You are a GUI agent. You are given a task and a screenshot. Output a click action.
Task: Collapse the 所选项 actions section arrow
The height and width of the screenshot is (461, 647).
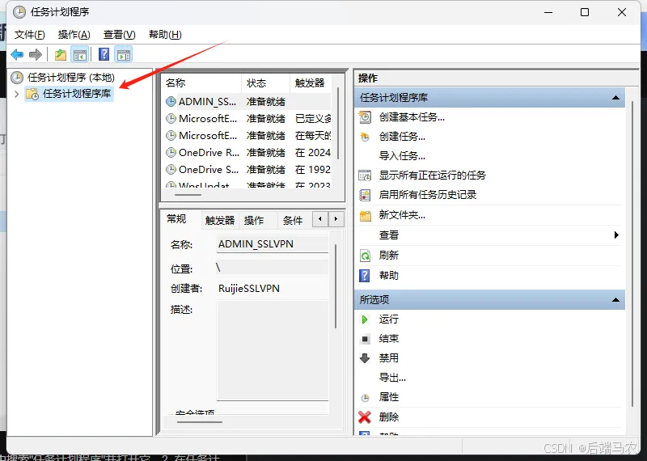pyautogui.click(x=615, y=300)
